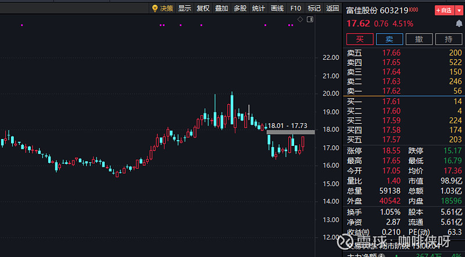Click the price alert bell icon
This screenshot has width=465, height=257.
tap(459, 23)
